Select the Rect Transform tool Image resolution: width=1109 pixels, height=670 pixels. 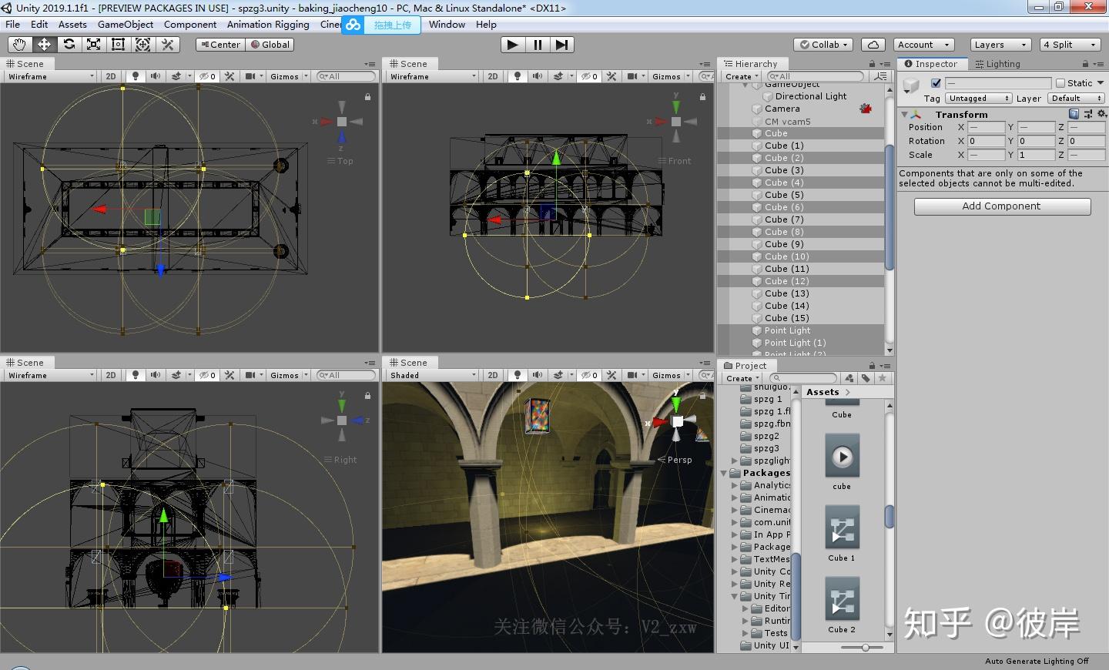click(118, 45)
